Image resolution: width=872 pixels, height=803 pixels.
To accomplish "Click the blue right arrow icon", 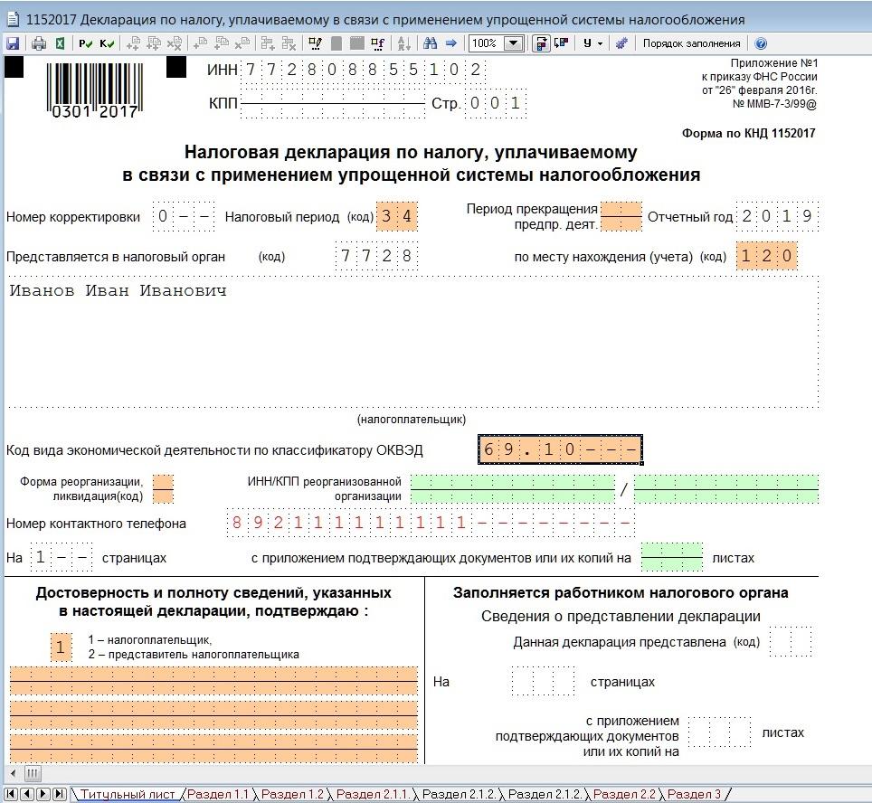I will [x=450, y=43].
